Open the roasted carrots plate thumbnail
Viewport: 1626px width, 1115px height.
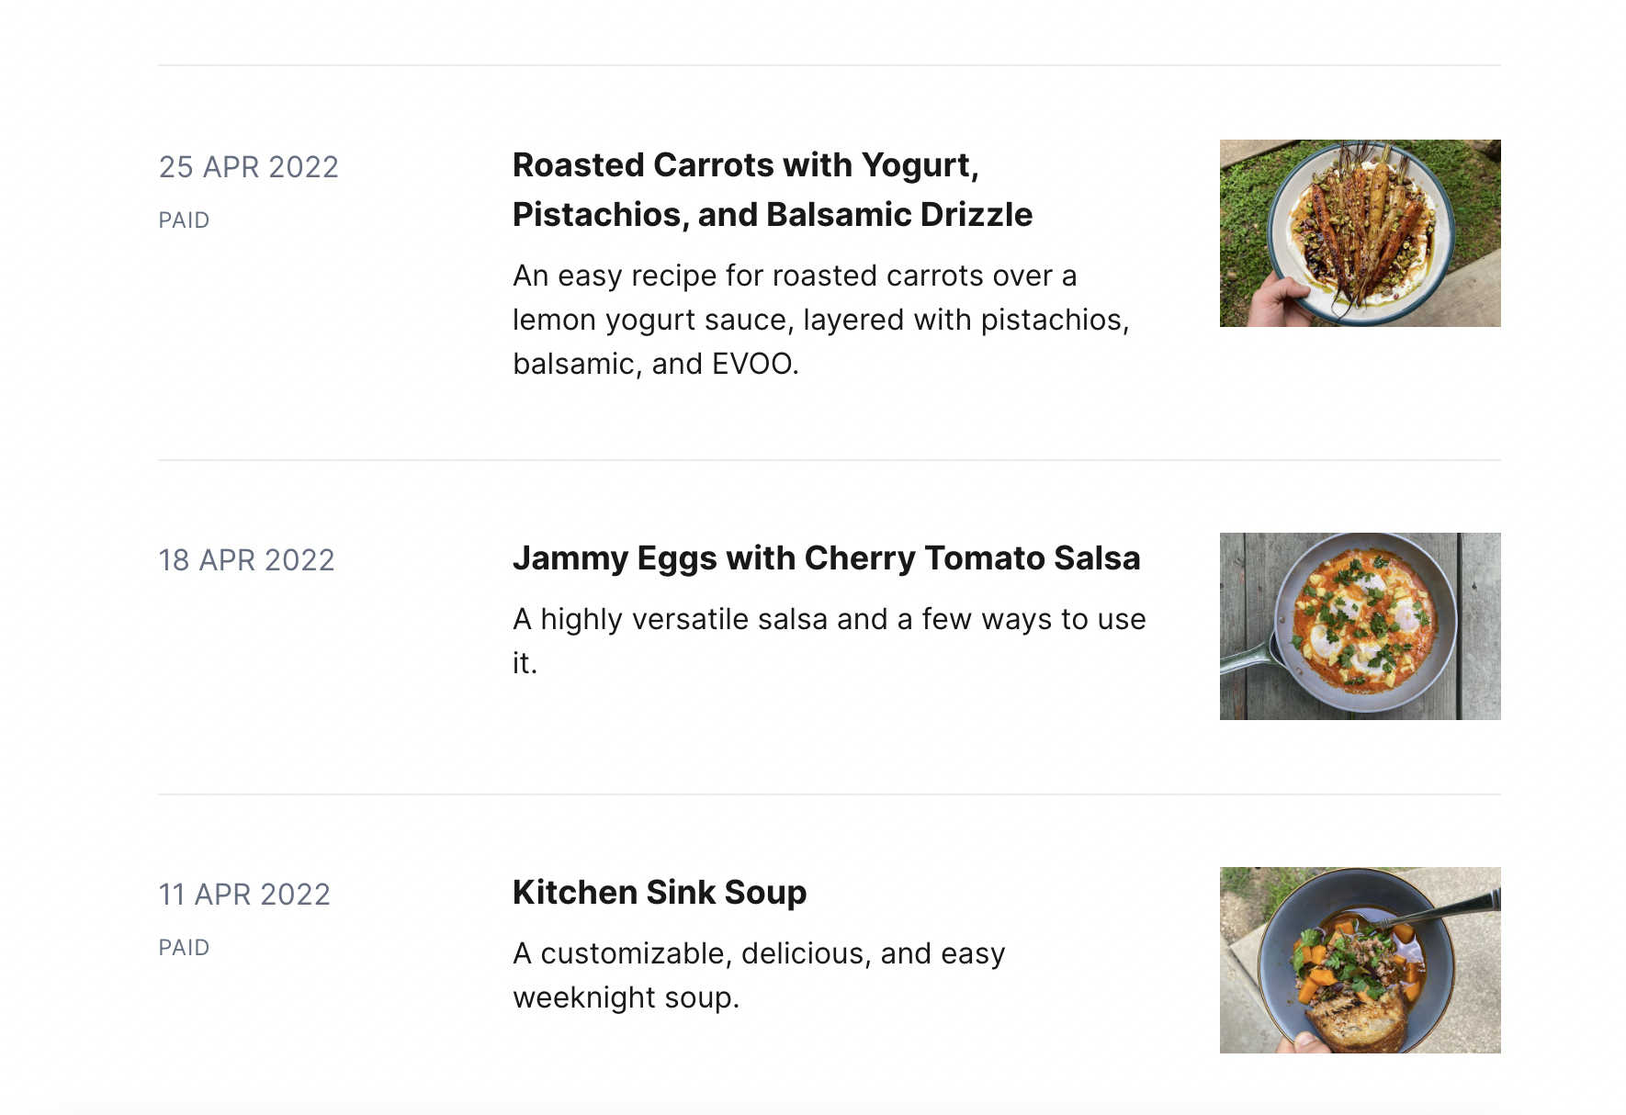pos(1360,233)
